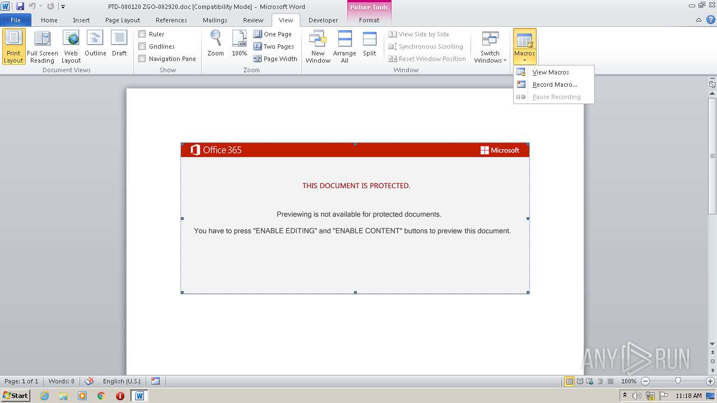The width and height of the screenshot is (717, 403).
Task: Open the Page Layout tab
Action: coord(123,20)
